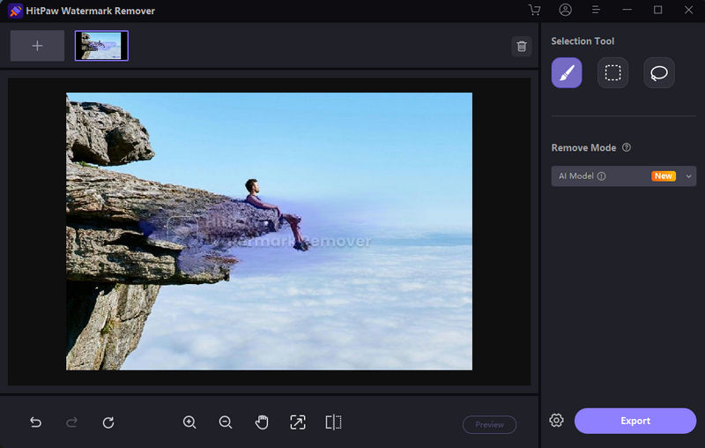This screenshot has height=448, width=705.
Task: Click the "HitPaw Watermark Remover" title text
Action: point(91,11)
